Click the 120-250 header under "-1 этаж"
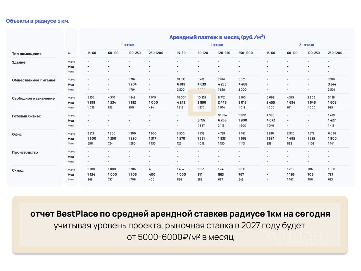 (135, 53)
